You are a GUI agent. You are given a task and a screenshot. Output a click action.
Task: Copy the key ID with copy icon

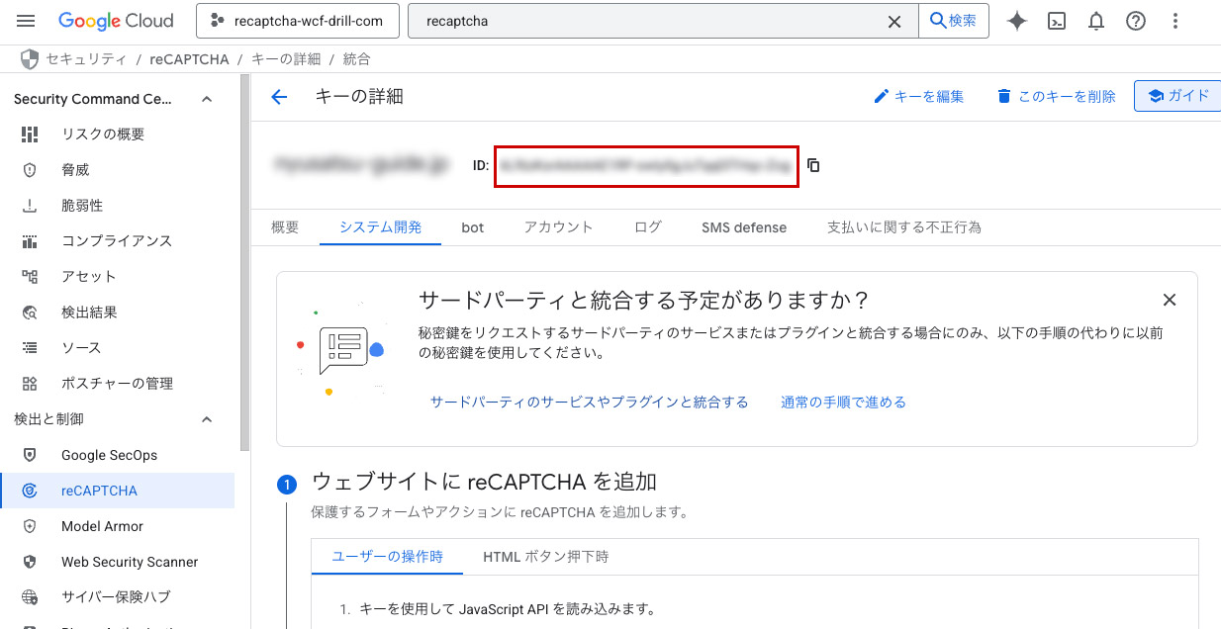[813, 165]
